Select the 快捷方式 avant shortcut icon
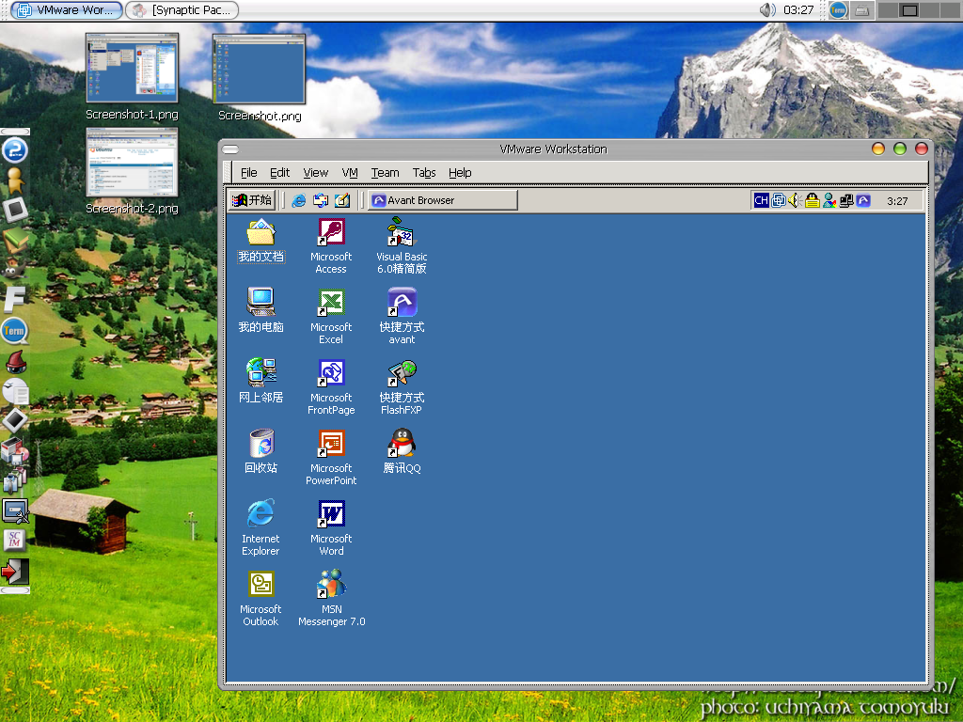963x722 pixels. (402, 304)
